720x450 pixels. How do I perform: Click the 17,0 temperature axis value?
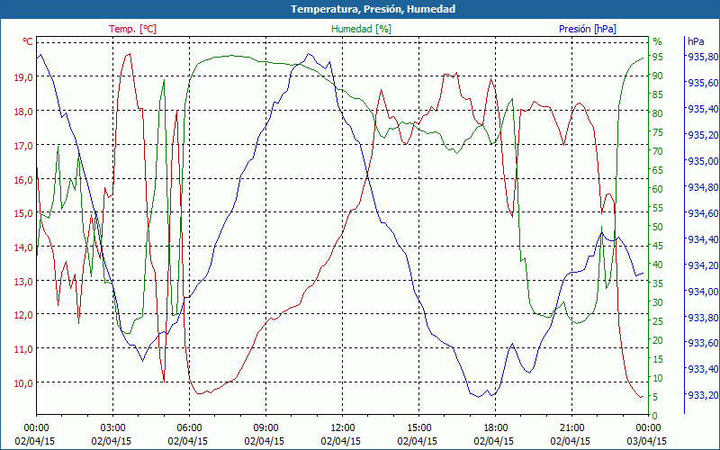[23, 146]
